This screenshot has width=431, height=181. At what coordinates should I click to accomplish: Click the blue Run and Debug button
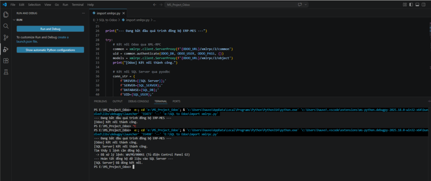click(50, 29)
